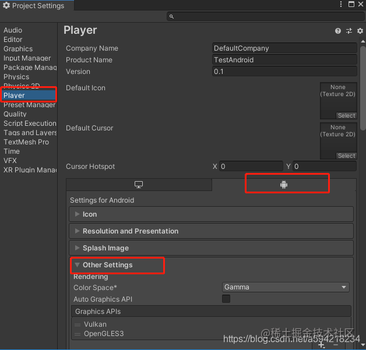
Task: Click the scrollbar down arrow
Action: (x=363, y=345)
